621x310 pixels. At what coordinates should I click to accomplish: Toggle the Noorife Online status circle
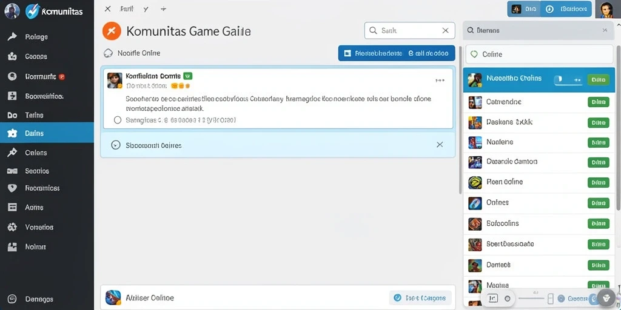(108, 53)
